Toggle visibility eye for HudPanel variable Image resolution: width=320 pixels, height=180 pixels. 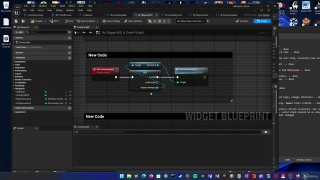(70, 92)
